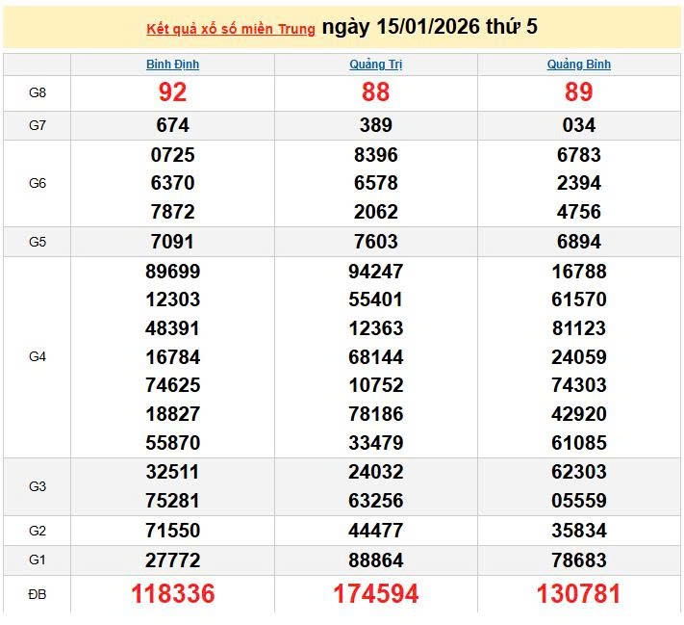Select G6 number 0725

tap(173, 155)
